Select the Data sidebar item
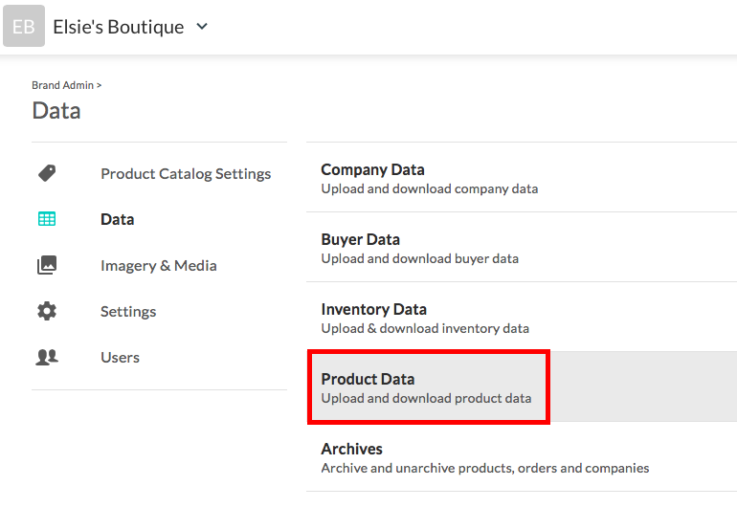This screenshot has height=530, width=737. (118, 219)
